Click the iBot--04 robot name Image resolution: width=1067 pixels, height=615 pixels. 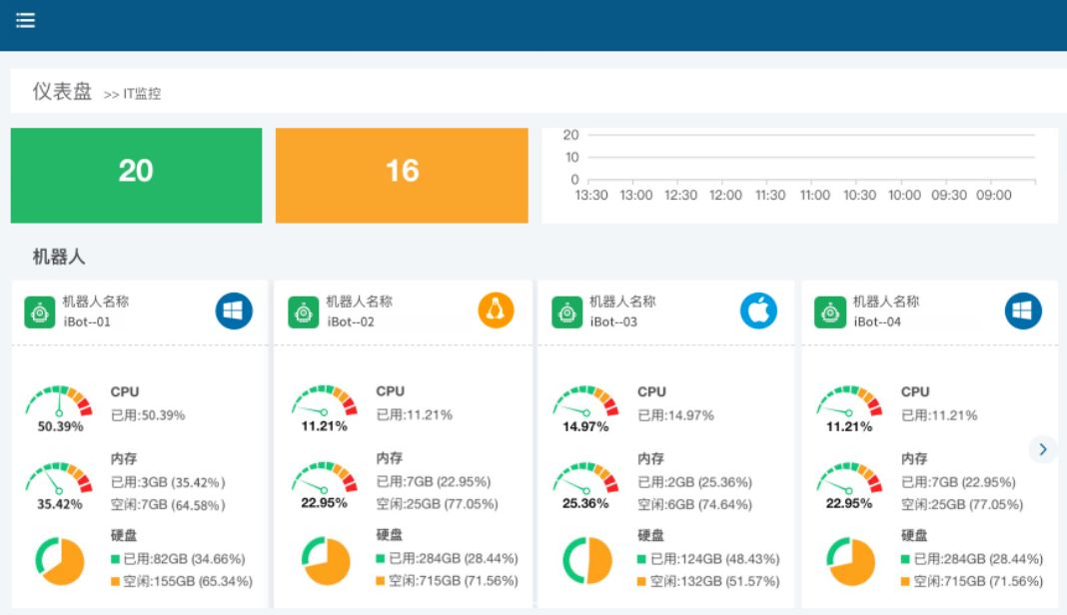877,321
